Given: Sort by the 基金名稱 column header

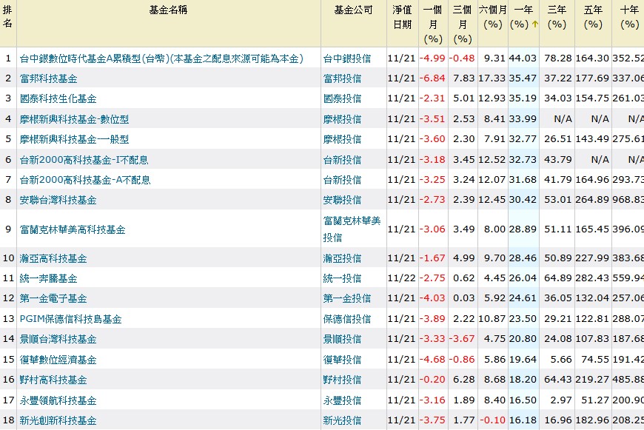Looking at the screenshot, I should 168,10.
